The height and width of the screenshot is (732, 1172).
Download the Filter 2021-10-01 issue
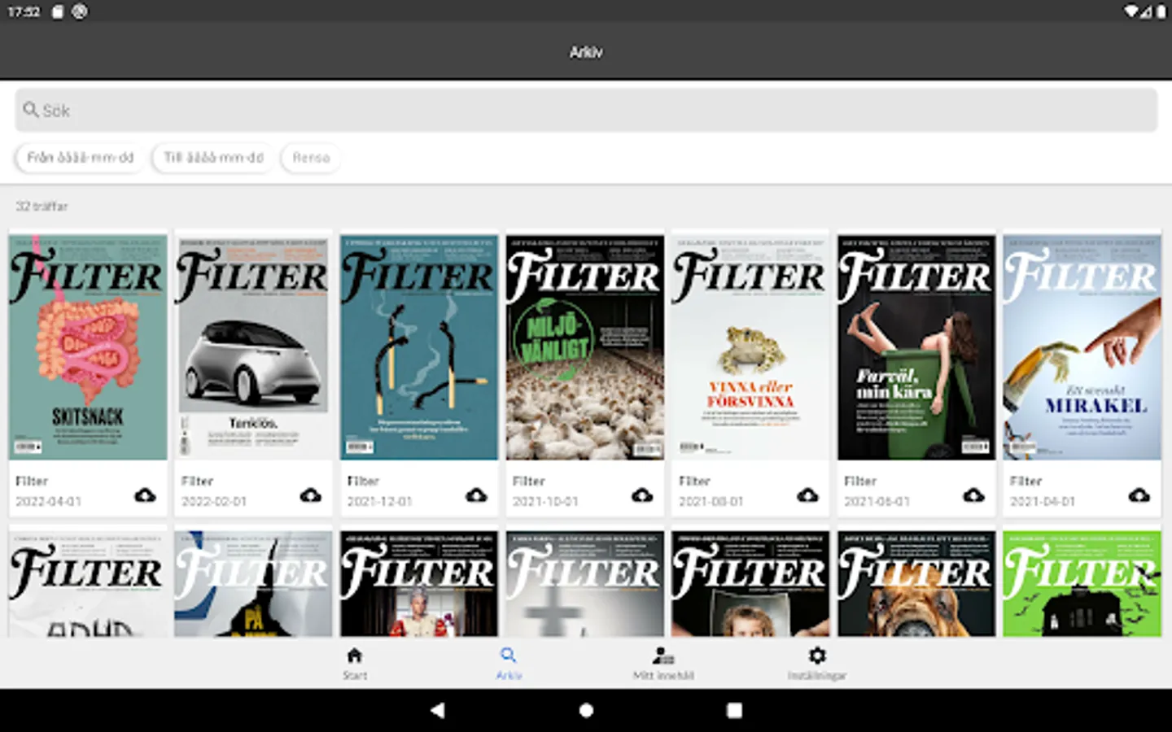[642, 495]
